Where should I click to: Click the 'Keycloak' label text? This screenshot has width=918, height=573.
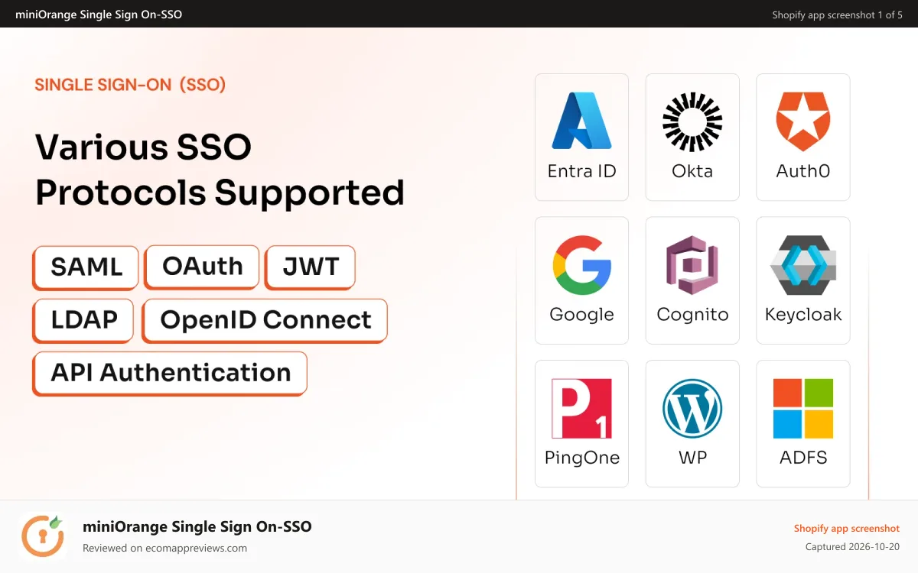(803, 315)
